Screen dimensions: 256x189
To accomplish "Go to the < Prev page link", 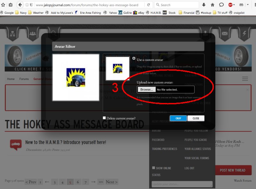I will click(31, 182).
